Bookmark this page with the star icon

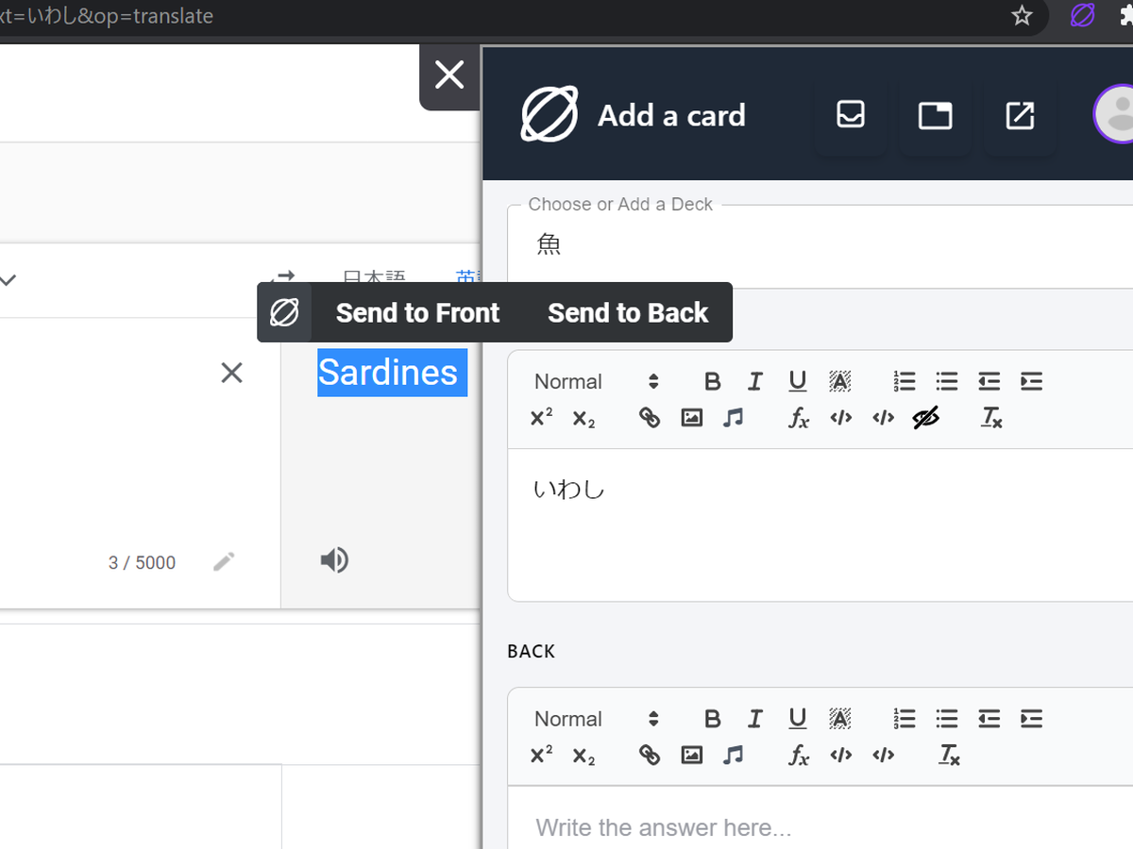1022,16
